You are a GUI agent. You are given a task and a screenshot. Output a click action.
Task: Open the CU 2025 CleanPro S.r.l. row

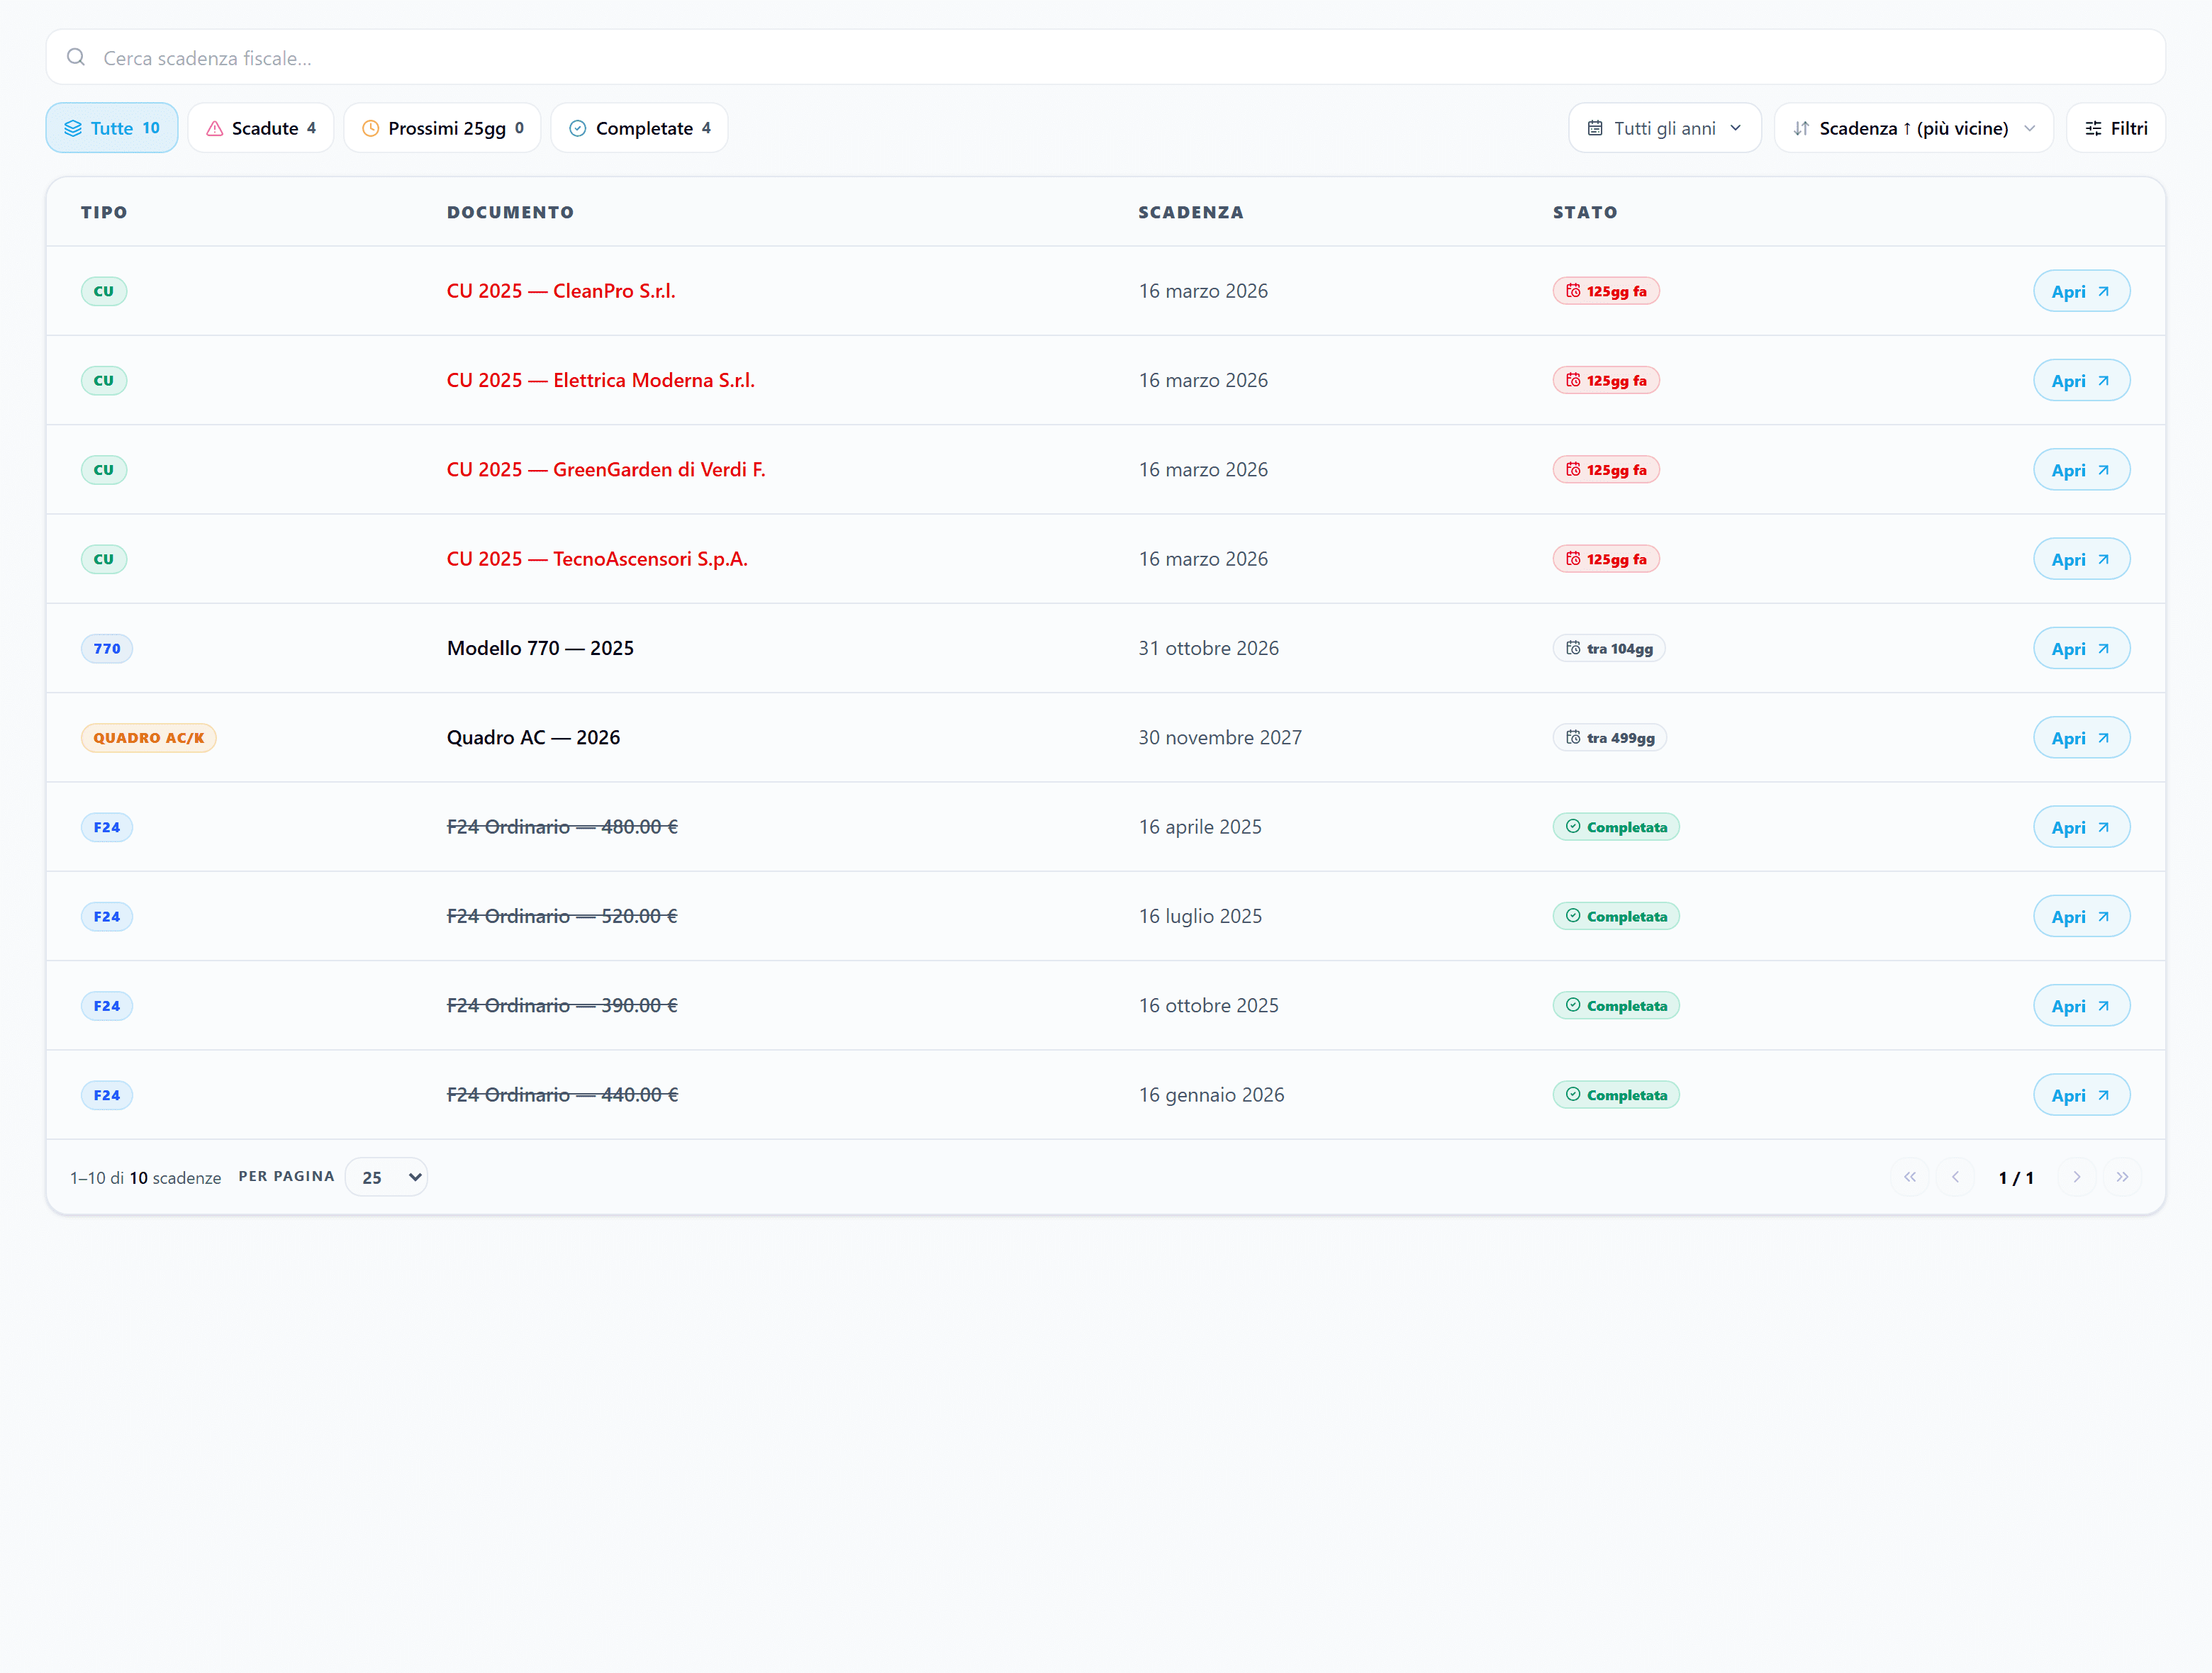tap(2081, 291)
